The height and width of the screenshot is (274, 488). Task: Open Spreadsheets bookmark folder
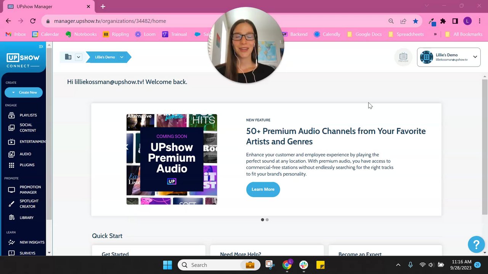click(406, 34)
